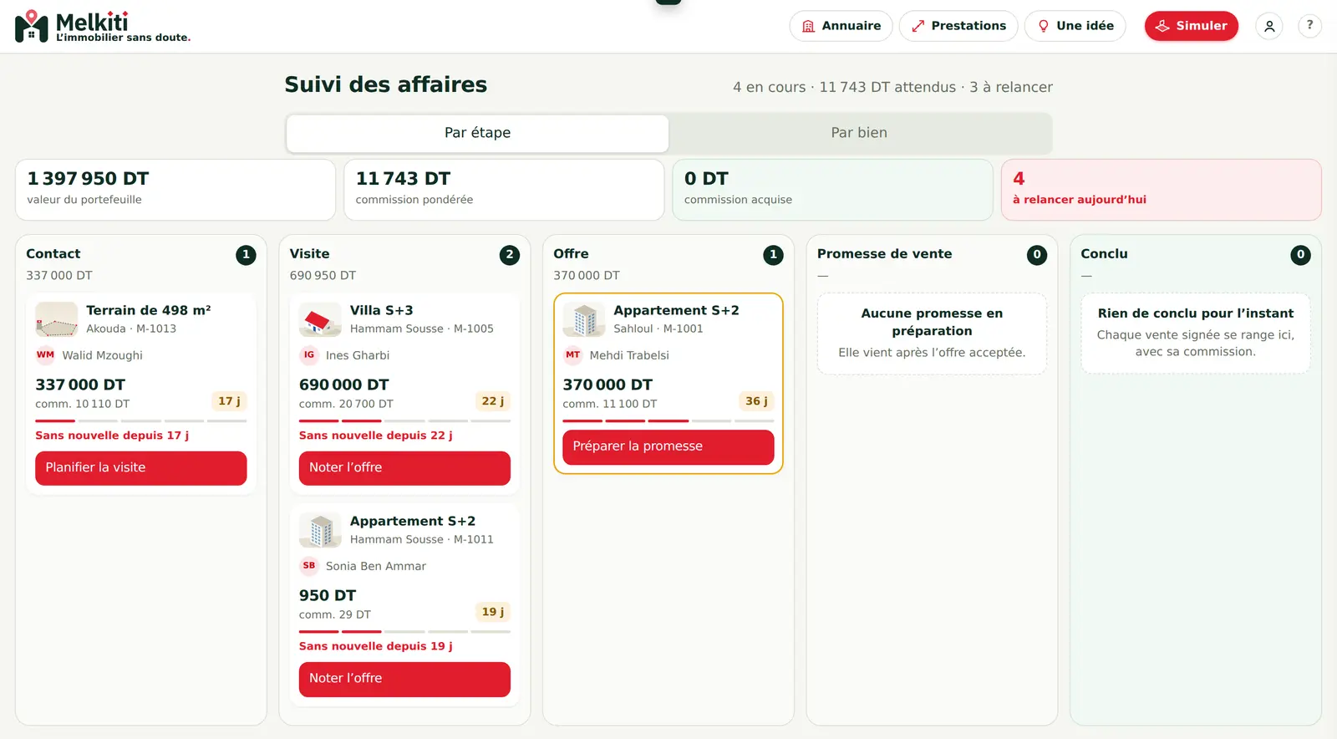The width and height of the screenshot is (1337, 739).
Task: Switch to the Par étape tab
Action: pyautogui.click(x=477, y=133)
